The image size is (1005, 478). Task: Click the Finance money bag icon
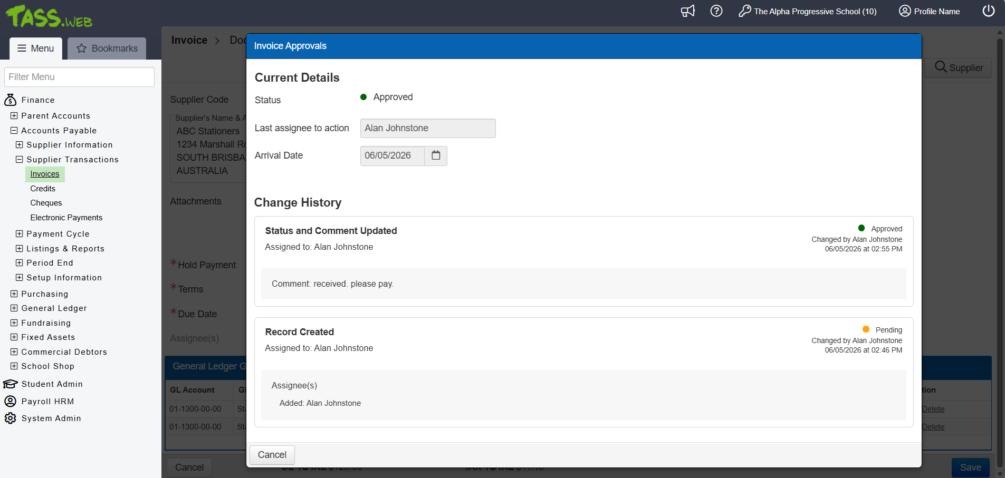click(10, 100)
